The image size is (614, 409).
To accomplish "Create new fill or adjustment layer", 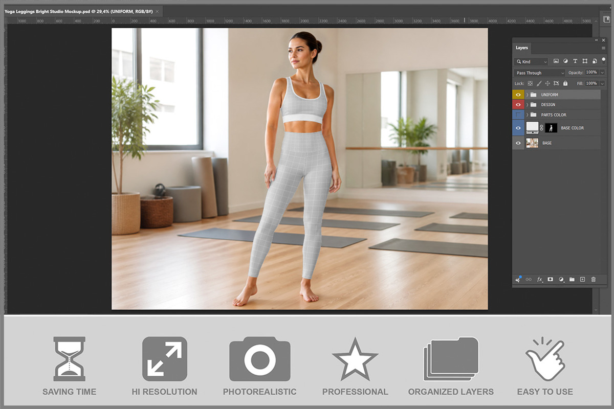I will click(x=561, y=280).
